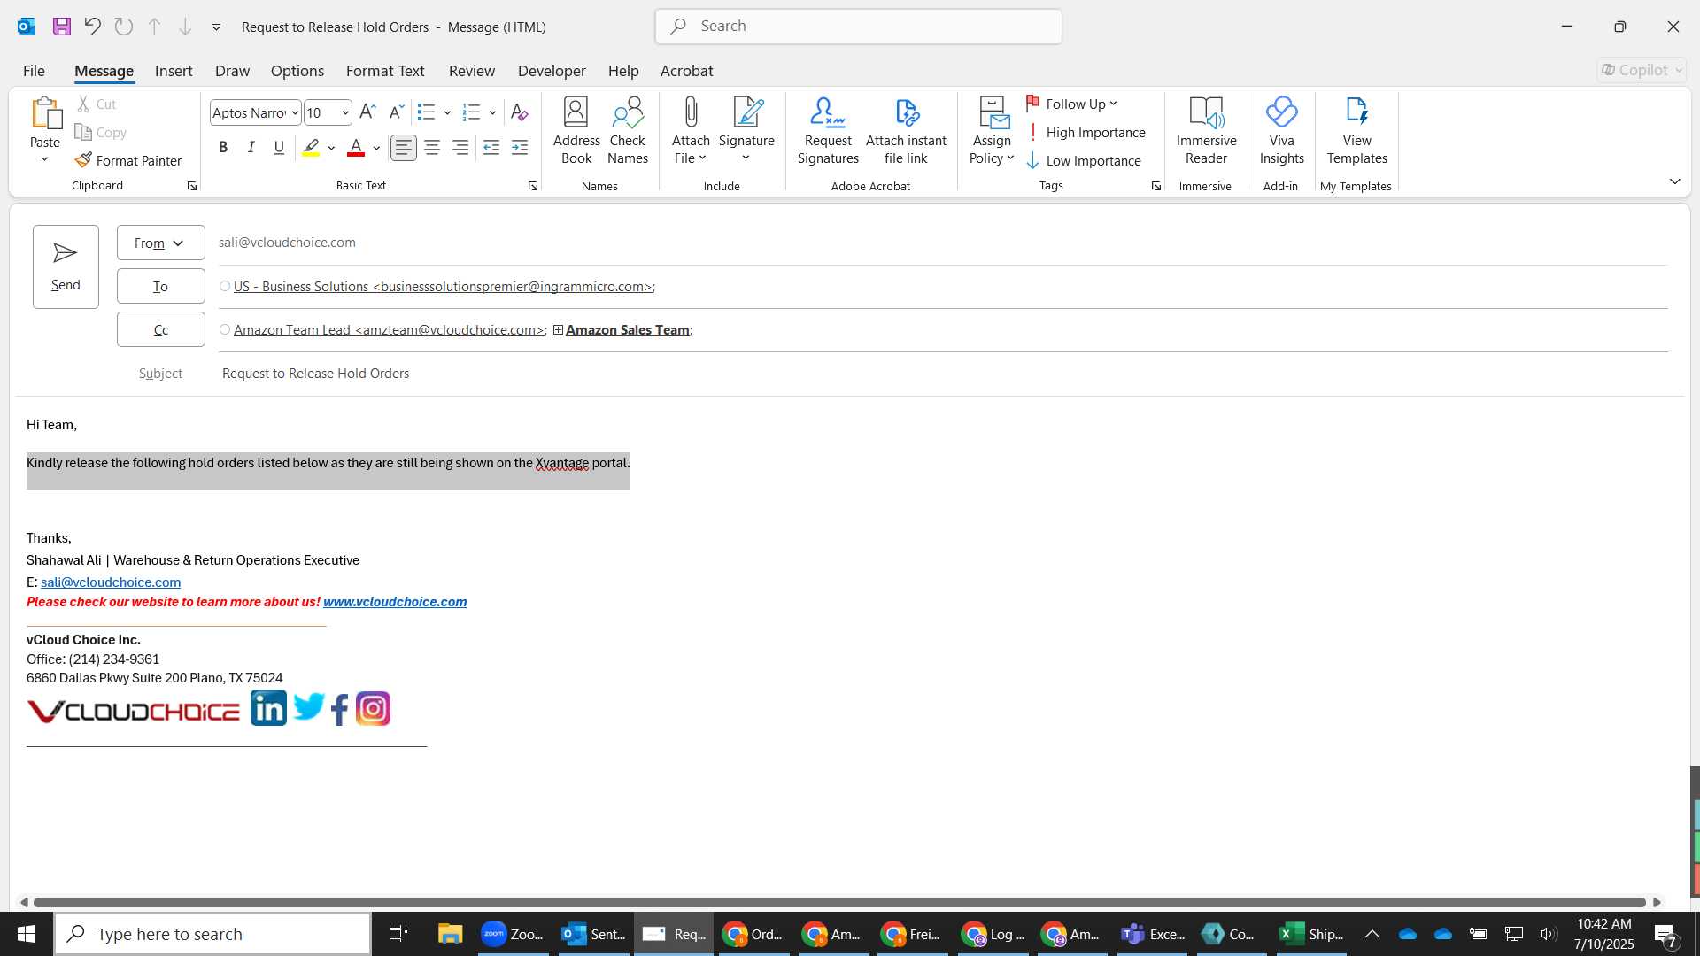Toggle left alignment button
The height and width of the screenshot is (956, 1700).
click(x=404, y=148)
